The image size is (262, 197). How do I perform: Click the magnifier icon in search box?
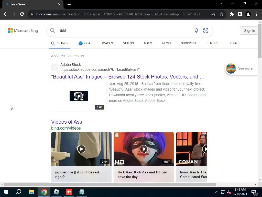pyautogui.click(x=53, y=31)
